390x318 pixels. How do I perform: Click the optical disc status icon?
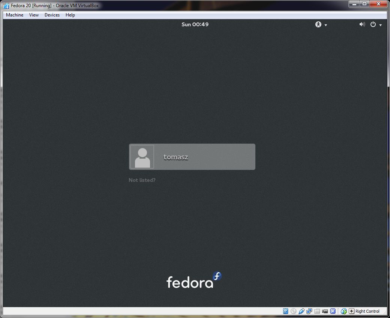coord(294,311)
